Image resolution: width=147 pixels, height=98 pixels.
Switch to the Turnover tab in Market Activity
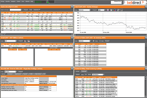84,71
